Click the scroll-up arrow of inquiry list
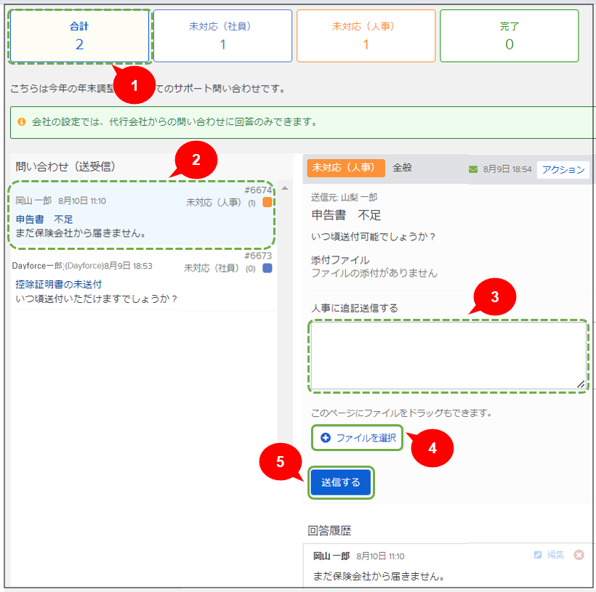 pyautogui.click(x=284, y=189)
